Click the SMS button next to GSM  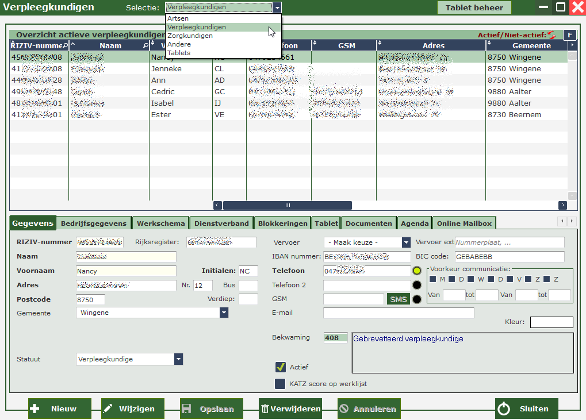click(398, 299)
